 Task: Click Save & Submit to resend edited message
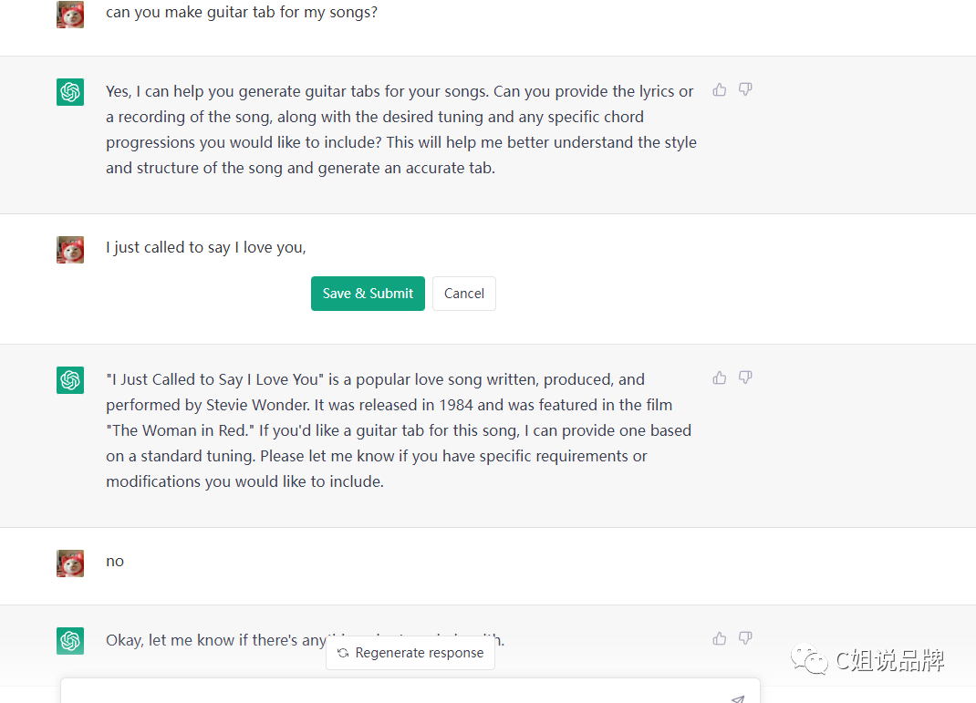368,294
